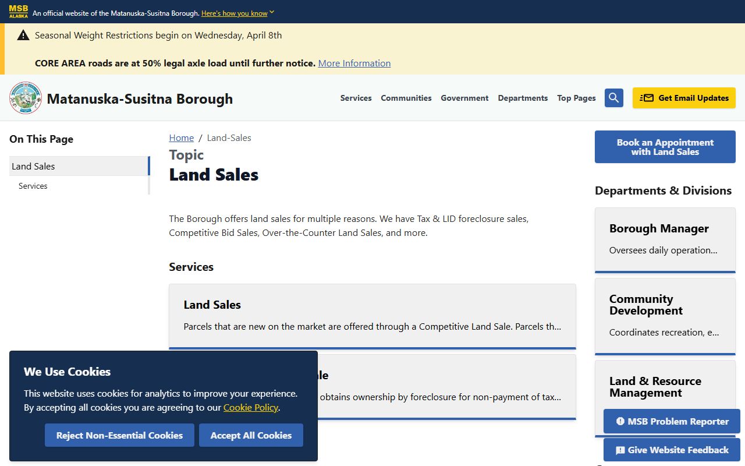Open the Cookie Policy link

(x=251, y=407)
